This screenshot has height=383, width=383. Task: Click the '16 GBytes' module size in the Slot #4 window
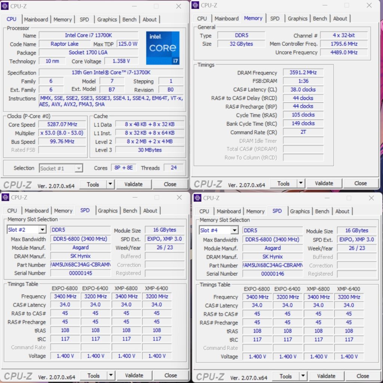(356, 230)
